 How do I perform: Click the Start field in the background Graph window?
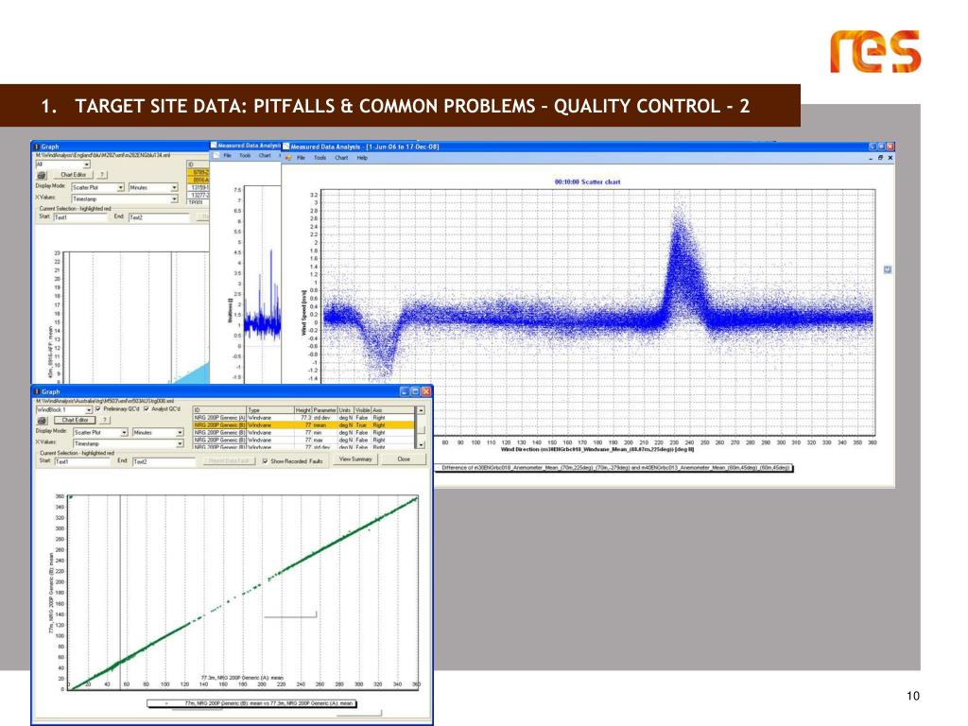pyautogui.click(x=79, y=217)
